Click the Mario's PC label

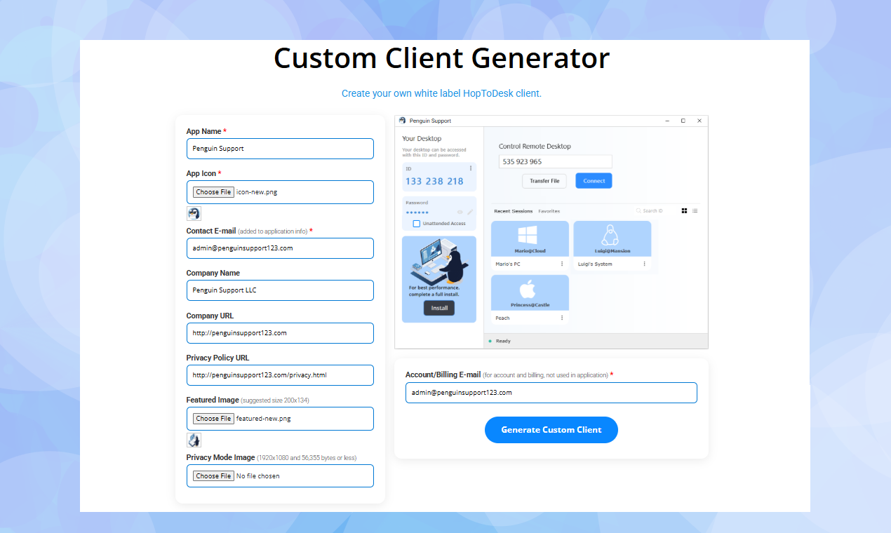(508, 264)
